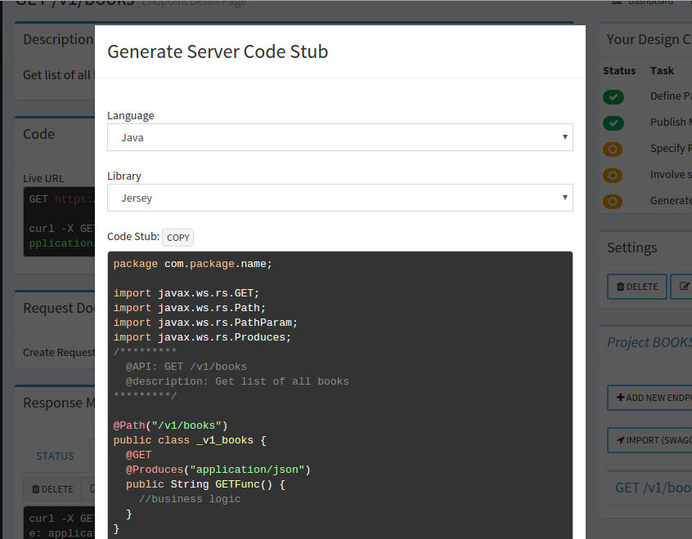Click the 'Your Design C...' panel heading
The image size is (692, 539).
point(649,39)
